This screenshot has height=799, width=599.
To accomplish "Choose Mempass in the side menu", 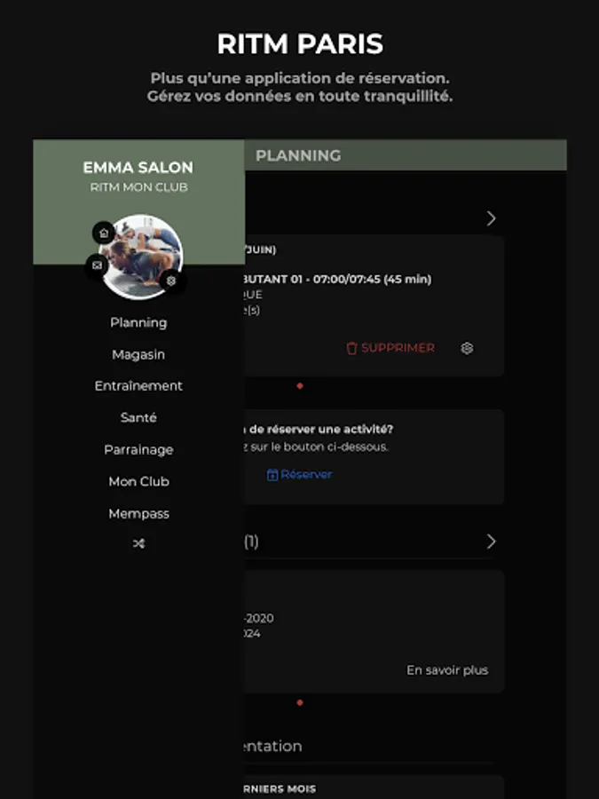I will coord(138,514).
